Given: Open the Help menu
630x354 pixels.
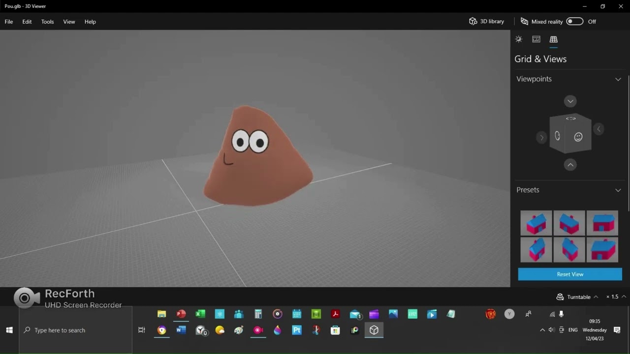Looking at the screenshot, I should pos(90,22).
